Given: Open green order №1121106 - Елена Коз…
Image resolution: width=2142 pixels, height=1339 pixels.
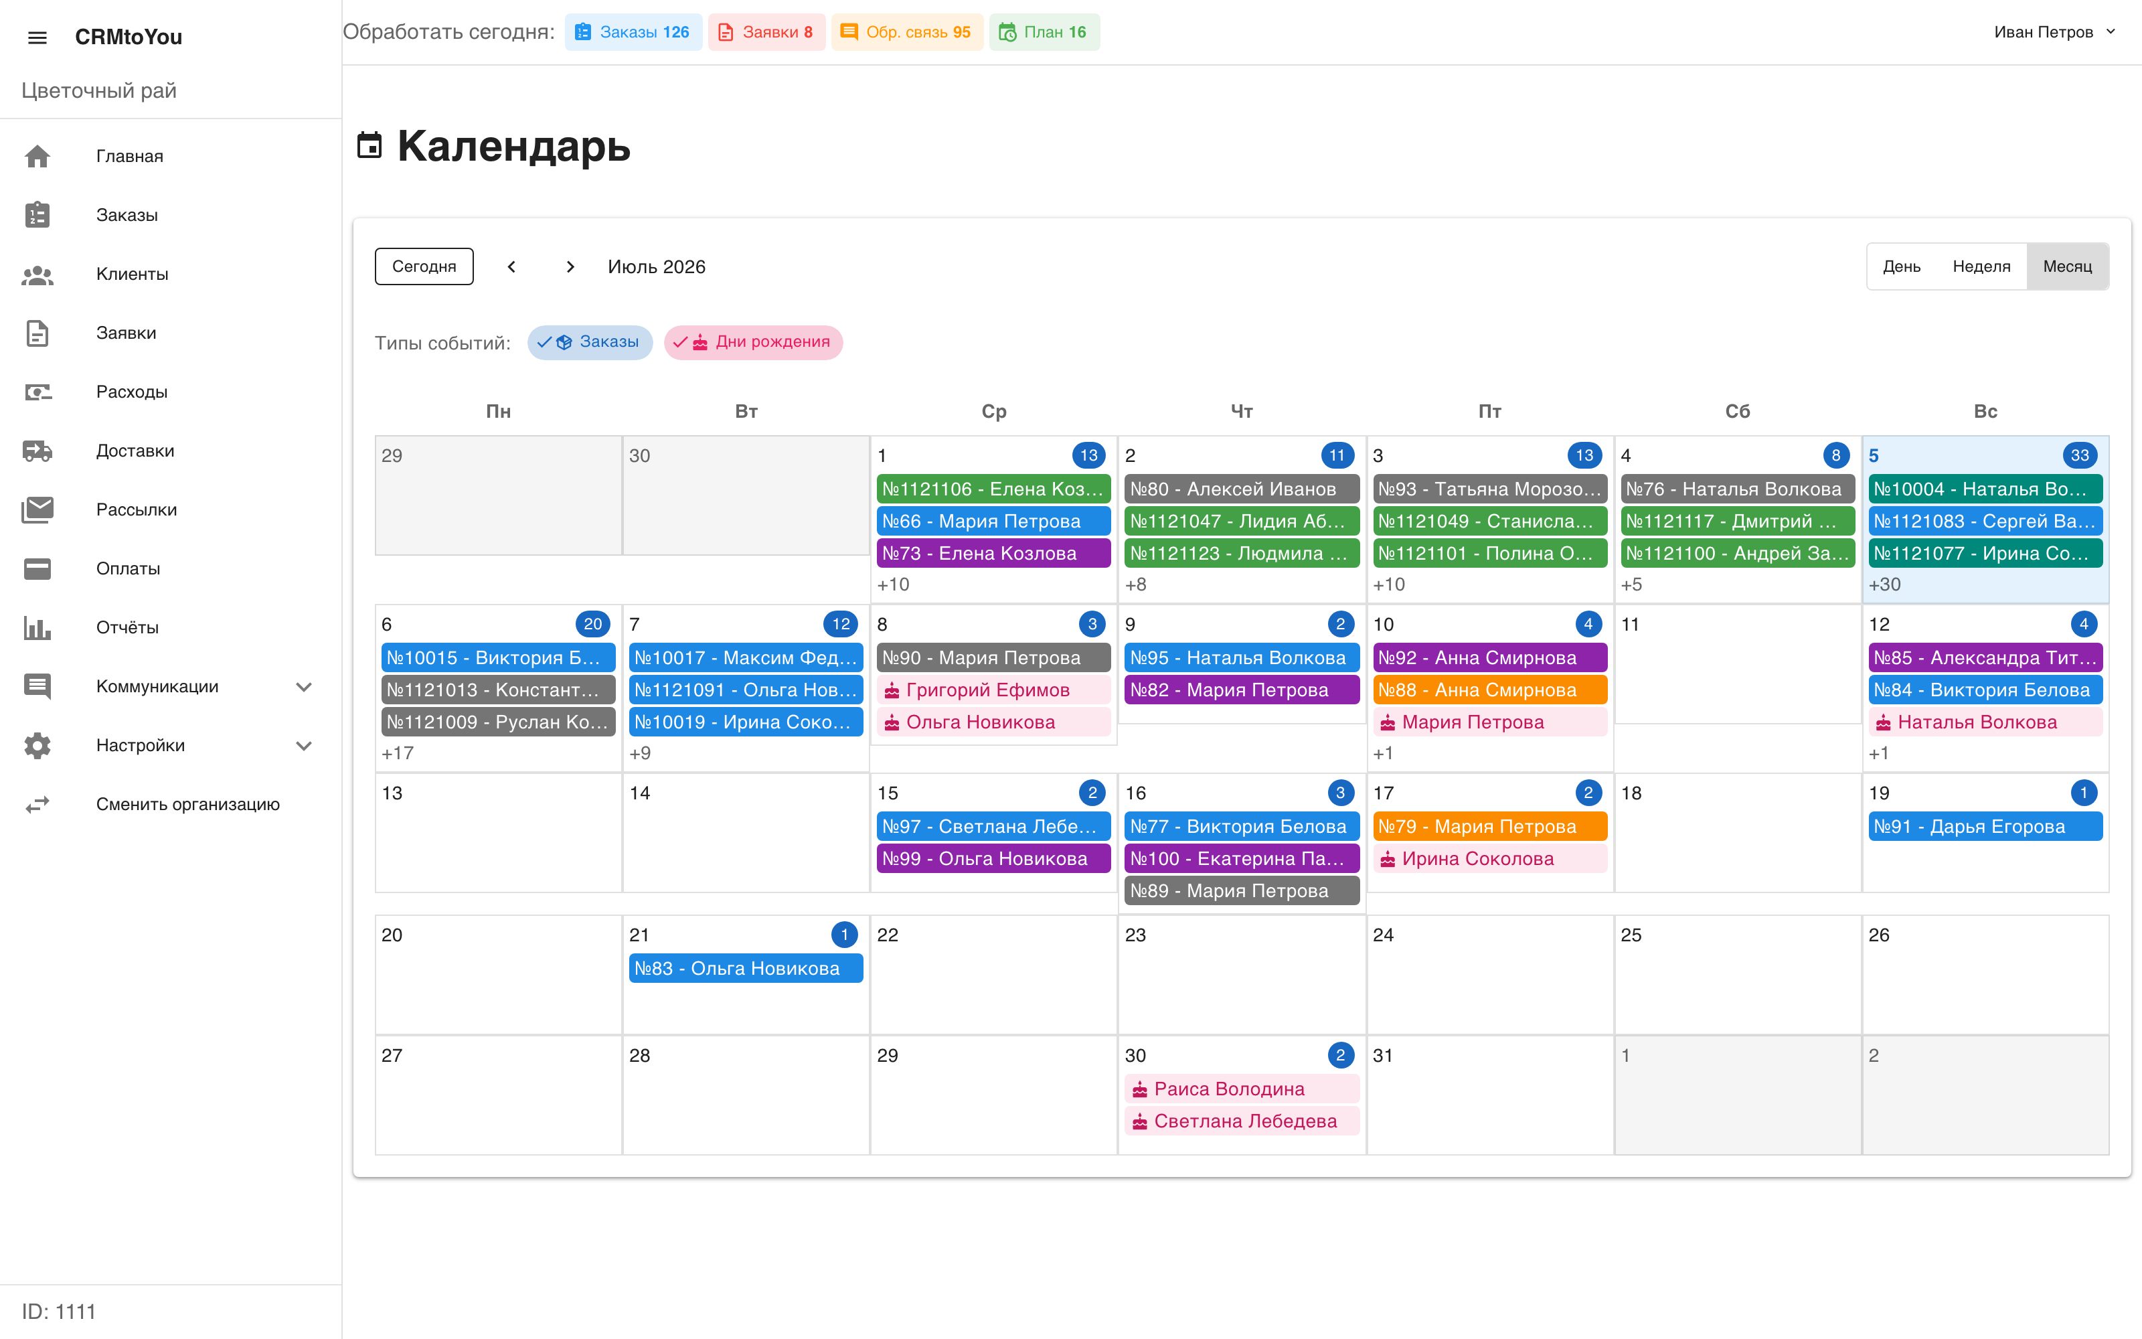Looking at the screenshot, I should 993,489.
